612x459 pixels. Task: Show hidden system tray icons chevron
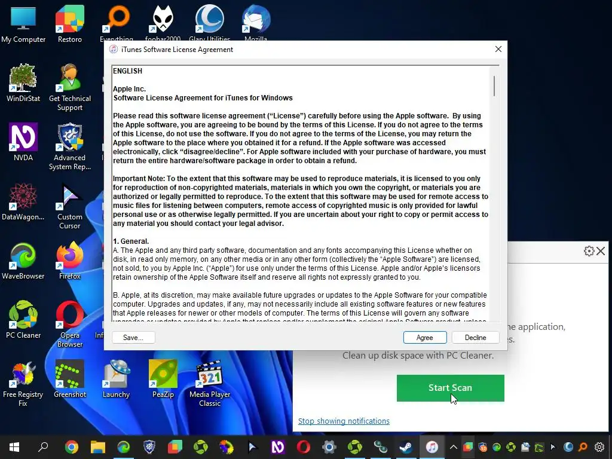(453, 447)
